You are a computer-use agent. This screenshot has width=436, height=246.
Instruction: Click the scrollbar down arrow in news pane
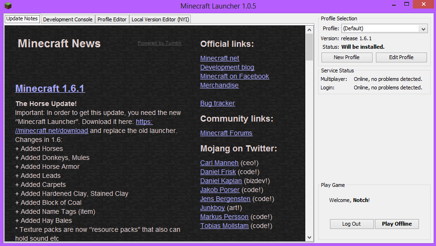pyautogui.click(x=309, y=237)
